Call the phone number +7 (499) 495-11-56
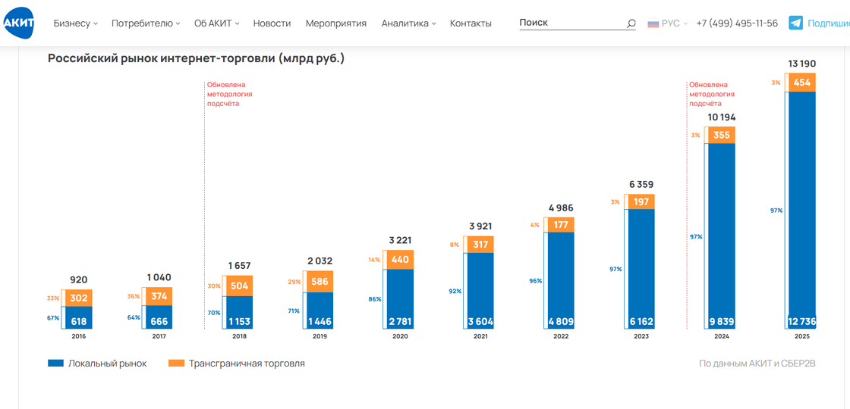 point(737,23)
